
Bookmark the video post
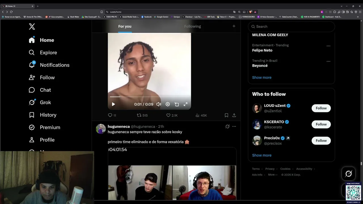click(226, 115)
